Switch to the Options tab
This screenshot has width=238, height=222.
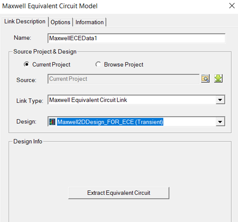(x=60, y=22)
